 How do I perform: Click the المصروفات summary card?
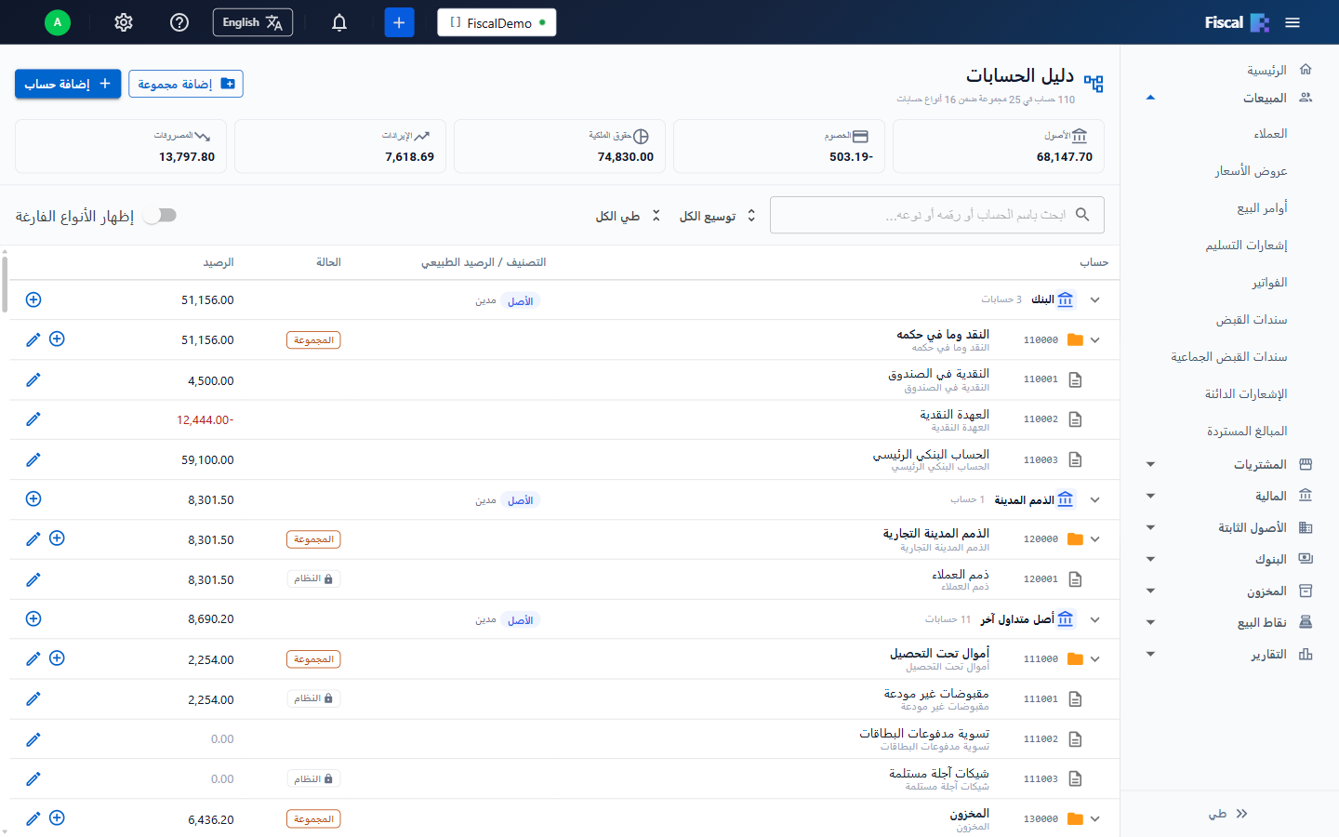(121, 146)
